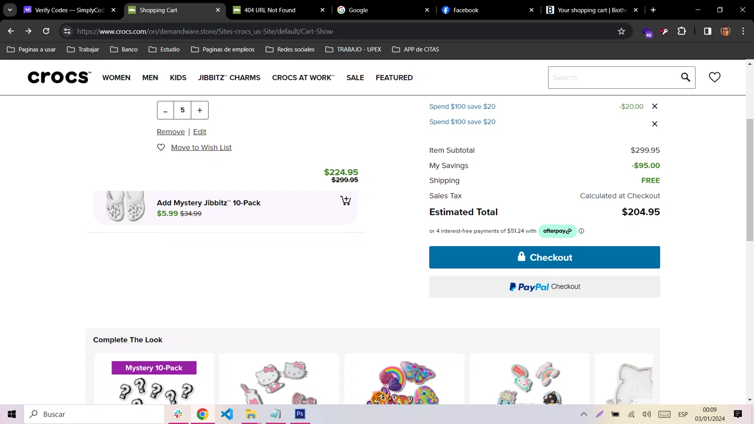Open the Trabajar bookmark folder
This screenshot has width=754, height=424.
click(x=83, y=49)
